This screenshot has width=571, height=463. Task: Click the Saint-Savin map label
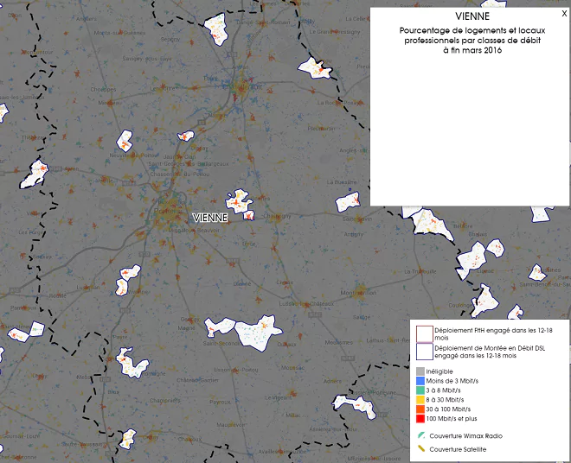coord(357,219)
